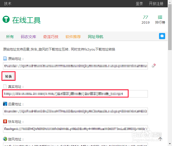Open the 排行榜 ranking list icon
172x146 pixels.
click(160, 17)
